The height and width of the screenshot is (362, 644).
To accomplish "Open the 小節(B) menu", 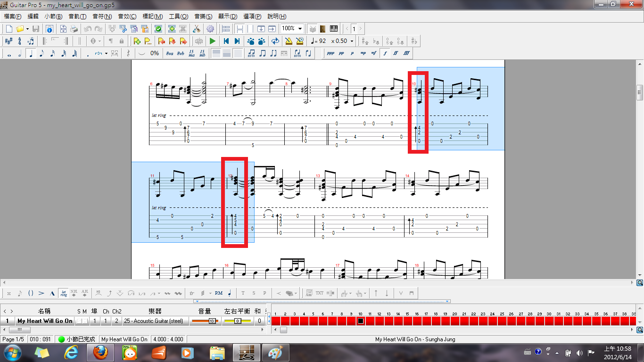I will pyautogui.click(x=53, y=16).
